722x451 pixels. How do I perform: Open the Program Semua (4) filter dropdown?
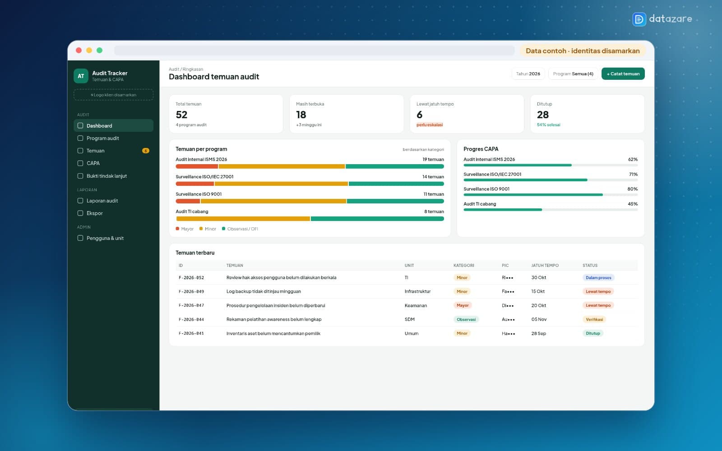573,74
